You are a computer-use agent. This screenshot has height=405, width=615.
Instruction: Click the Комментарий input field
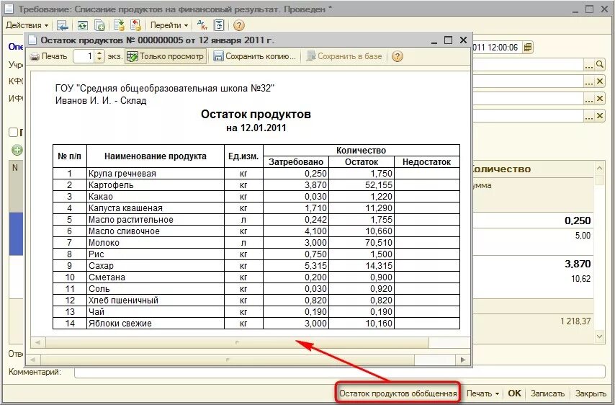point(340,372)
